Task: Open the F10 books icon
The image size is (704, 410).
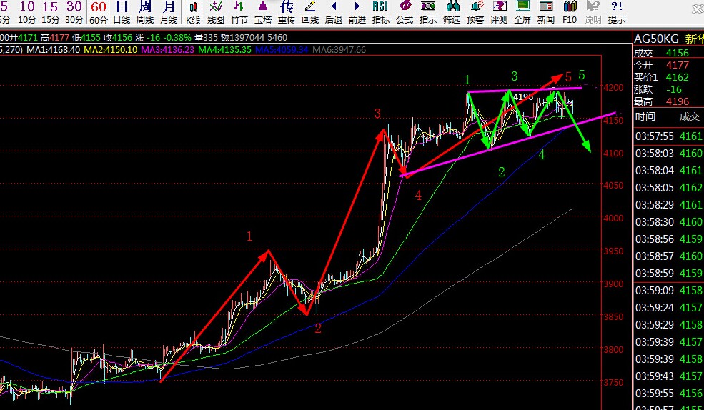Action: (x=570, y=12)
